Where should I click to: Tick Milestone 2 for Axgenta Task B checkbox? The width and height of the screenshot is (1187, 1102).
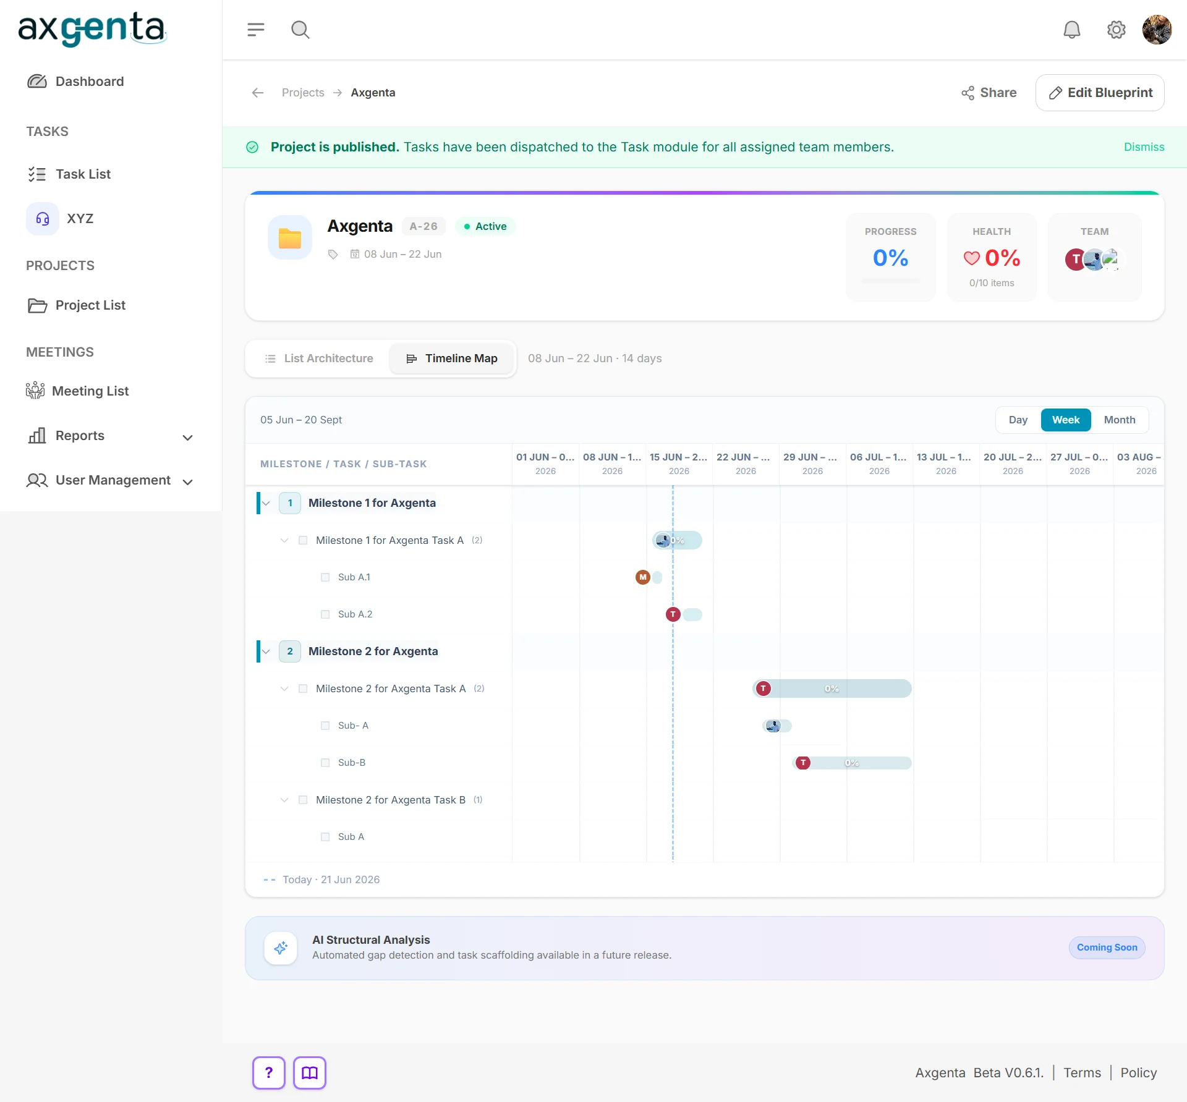pyautogui.click(x=303, y=800)
